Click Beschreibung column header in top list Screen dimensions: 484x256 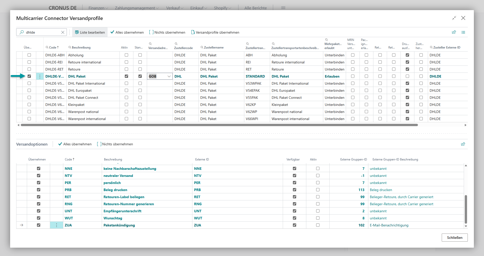tap(81, 47)
